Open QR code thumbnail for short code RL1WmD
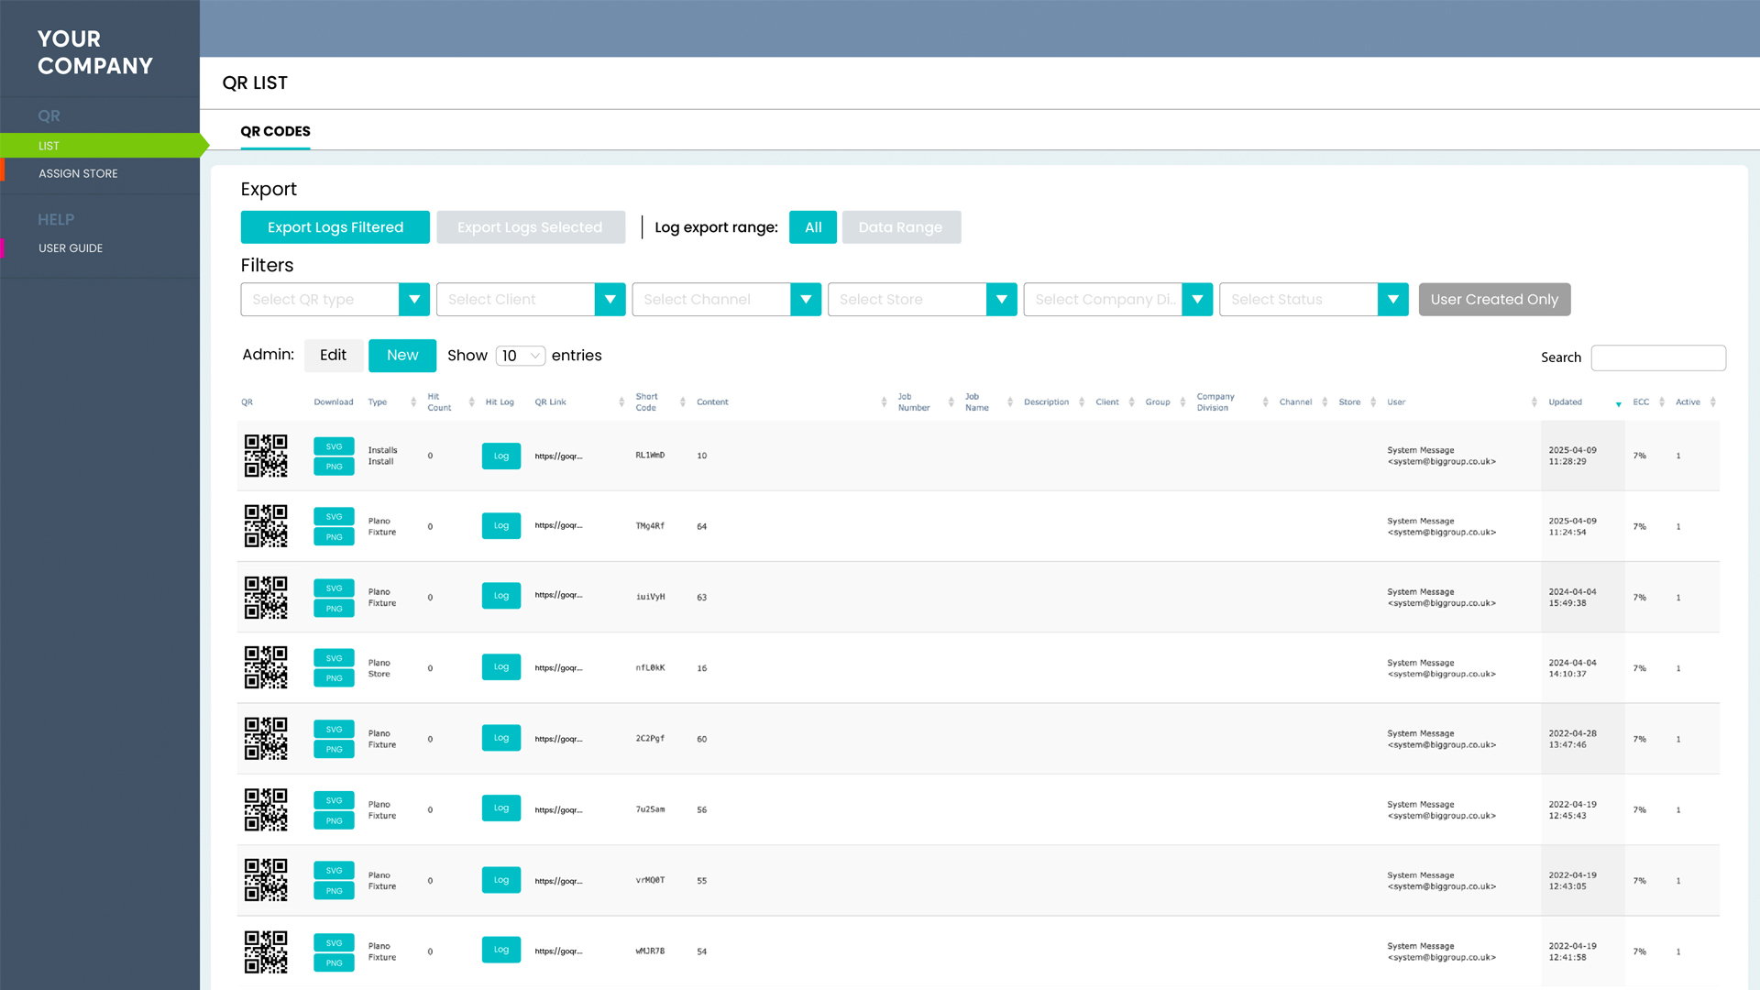This screenshot has width=1760, height=990. 266,456
